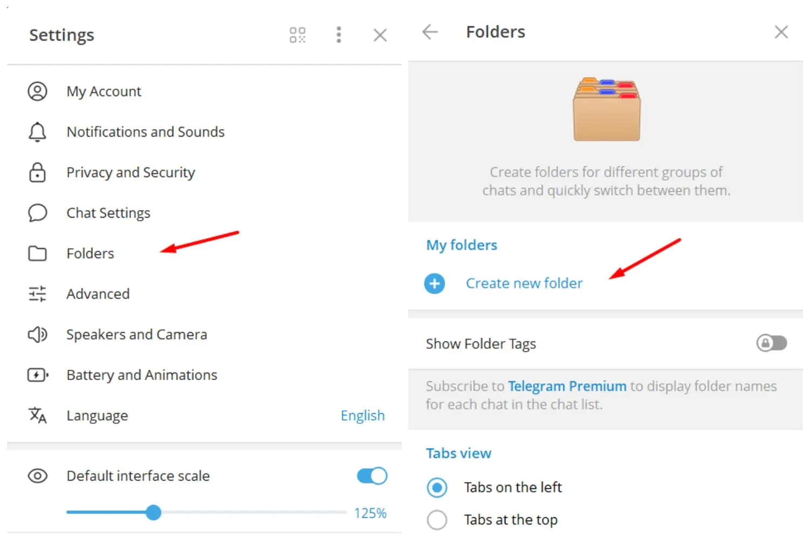The width and height of the screenshot is (810, 540).
Task: Enable the Show Folder Tags toggle
Action: coord(771,343)
